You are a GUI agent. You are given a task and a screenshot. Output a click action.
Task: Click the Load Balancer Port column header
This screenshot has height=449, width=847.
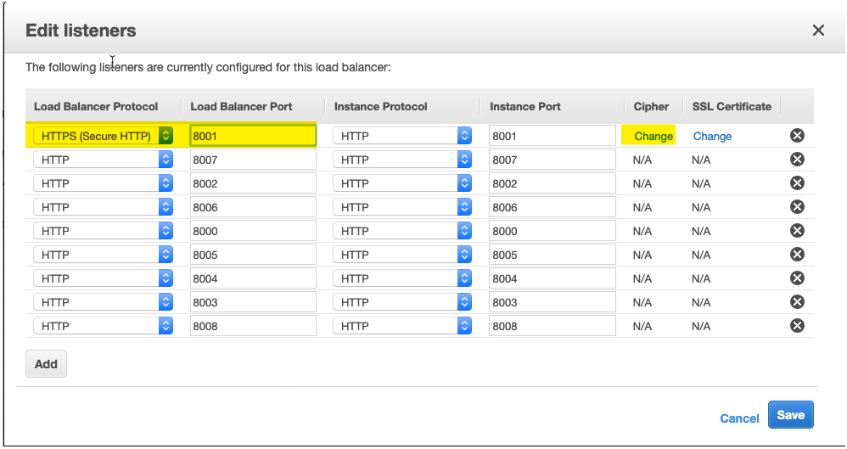(x=242, y=106)
